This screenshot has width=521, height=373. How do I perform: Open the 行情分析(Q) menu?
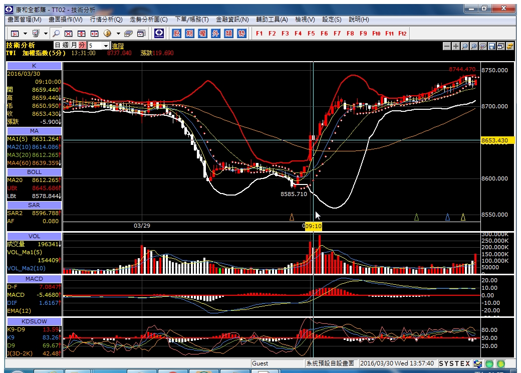[106, 20]
